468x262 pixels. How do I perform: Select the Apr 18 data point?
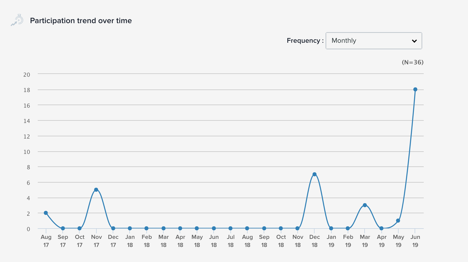coord(180,228)
